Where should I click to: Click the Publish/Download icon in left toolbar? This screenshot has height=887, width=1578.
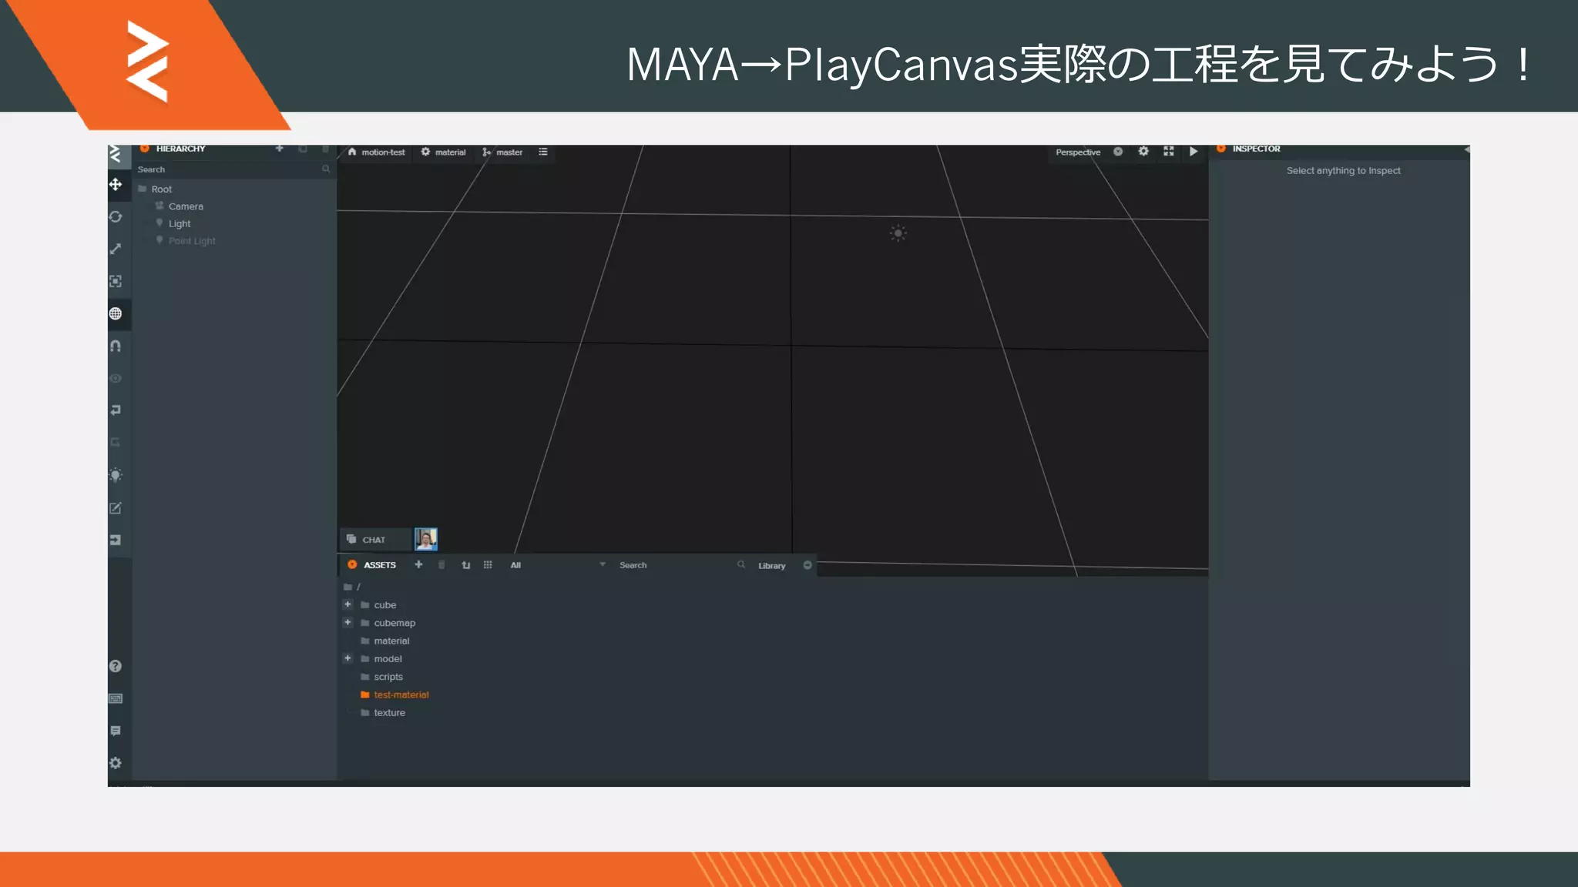[x=116, y=540]
